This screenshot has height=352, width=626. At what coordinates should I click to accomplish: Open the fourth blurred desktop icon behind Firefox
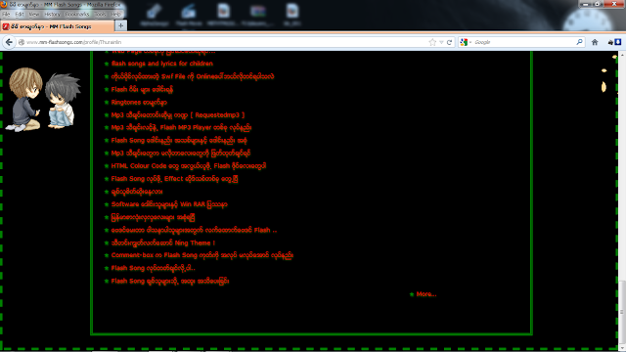click(x=258, y=14)
